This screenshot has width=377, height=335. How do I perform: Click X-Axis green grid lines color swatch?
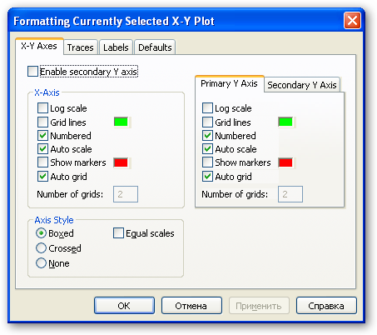tap(121, 122)
